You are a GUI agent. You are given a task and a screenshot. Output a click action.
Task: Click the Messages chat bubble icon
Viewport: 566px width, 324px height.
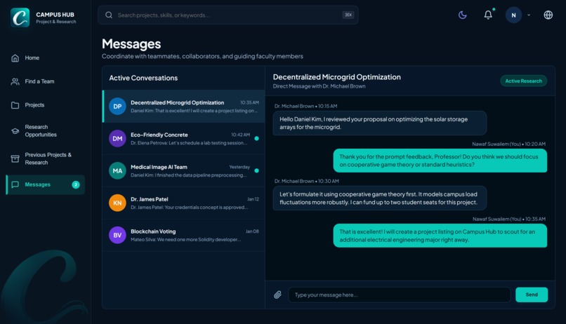point(15,185)
